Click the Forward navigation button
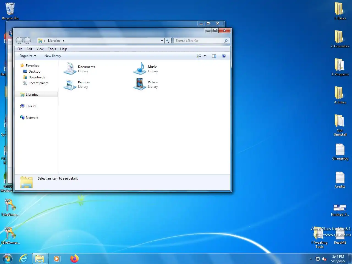The height and width of the screenshot is (264, 352). click(28, 41)
